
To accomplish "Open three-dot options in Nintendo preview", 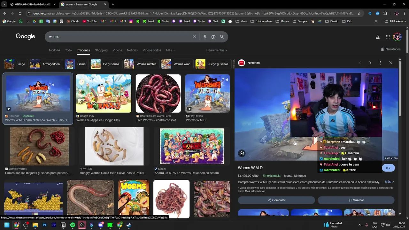I will (x=380, y=63).
